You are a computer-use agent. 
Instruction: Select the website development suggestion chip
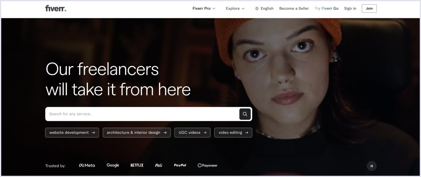click(x=72, y=133)
